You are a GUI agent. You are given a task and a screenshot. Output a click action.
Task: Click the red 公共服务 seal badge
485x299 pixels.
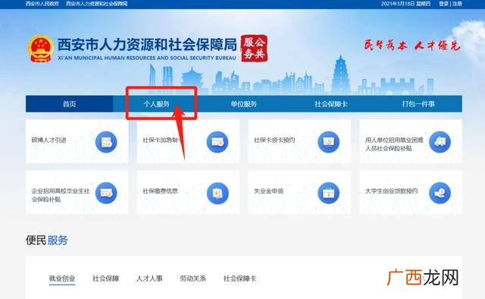pyautogui.click(x=255, y=49)
